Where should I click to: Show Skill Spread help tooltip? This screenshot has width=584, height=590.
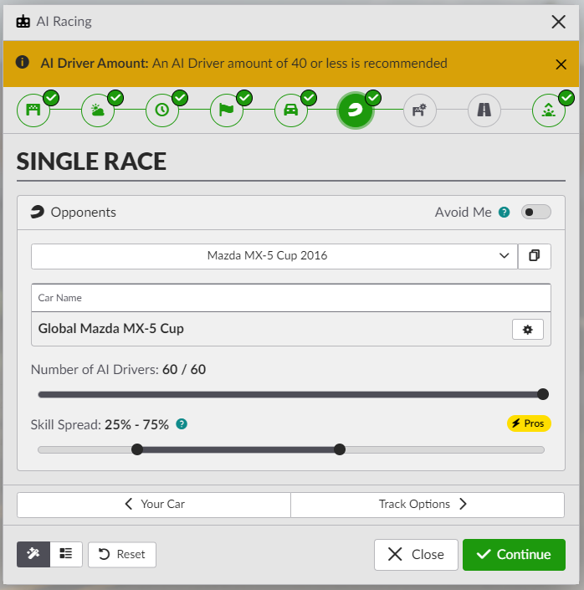click(182, 424)
